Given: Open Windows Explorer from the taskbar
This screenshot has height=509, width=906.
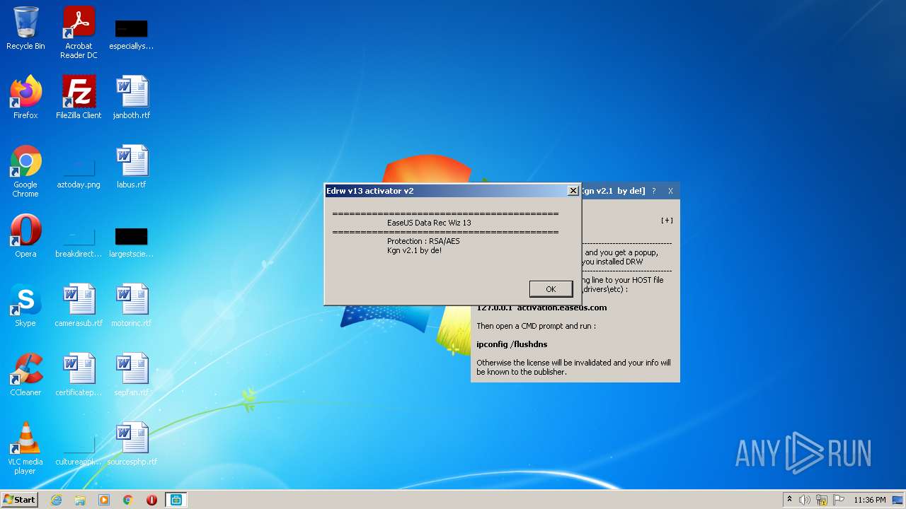Looking at the screenshot, I should [x=80, y=500].
